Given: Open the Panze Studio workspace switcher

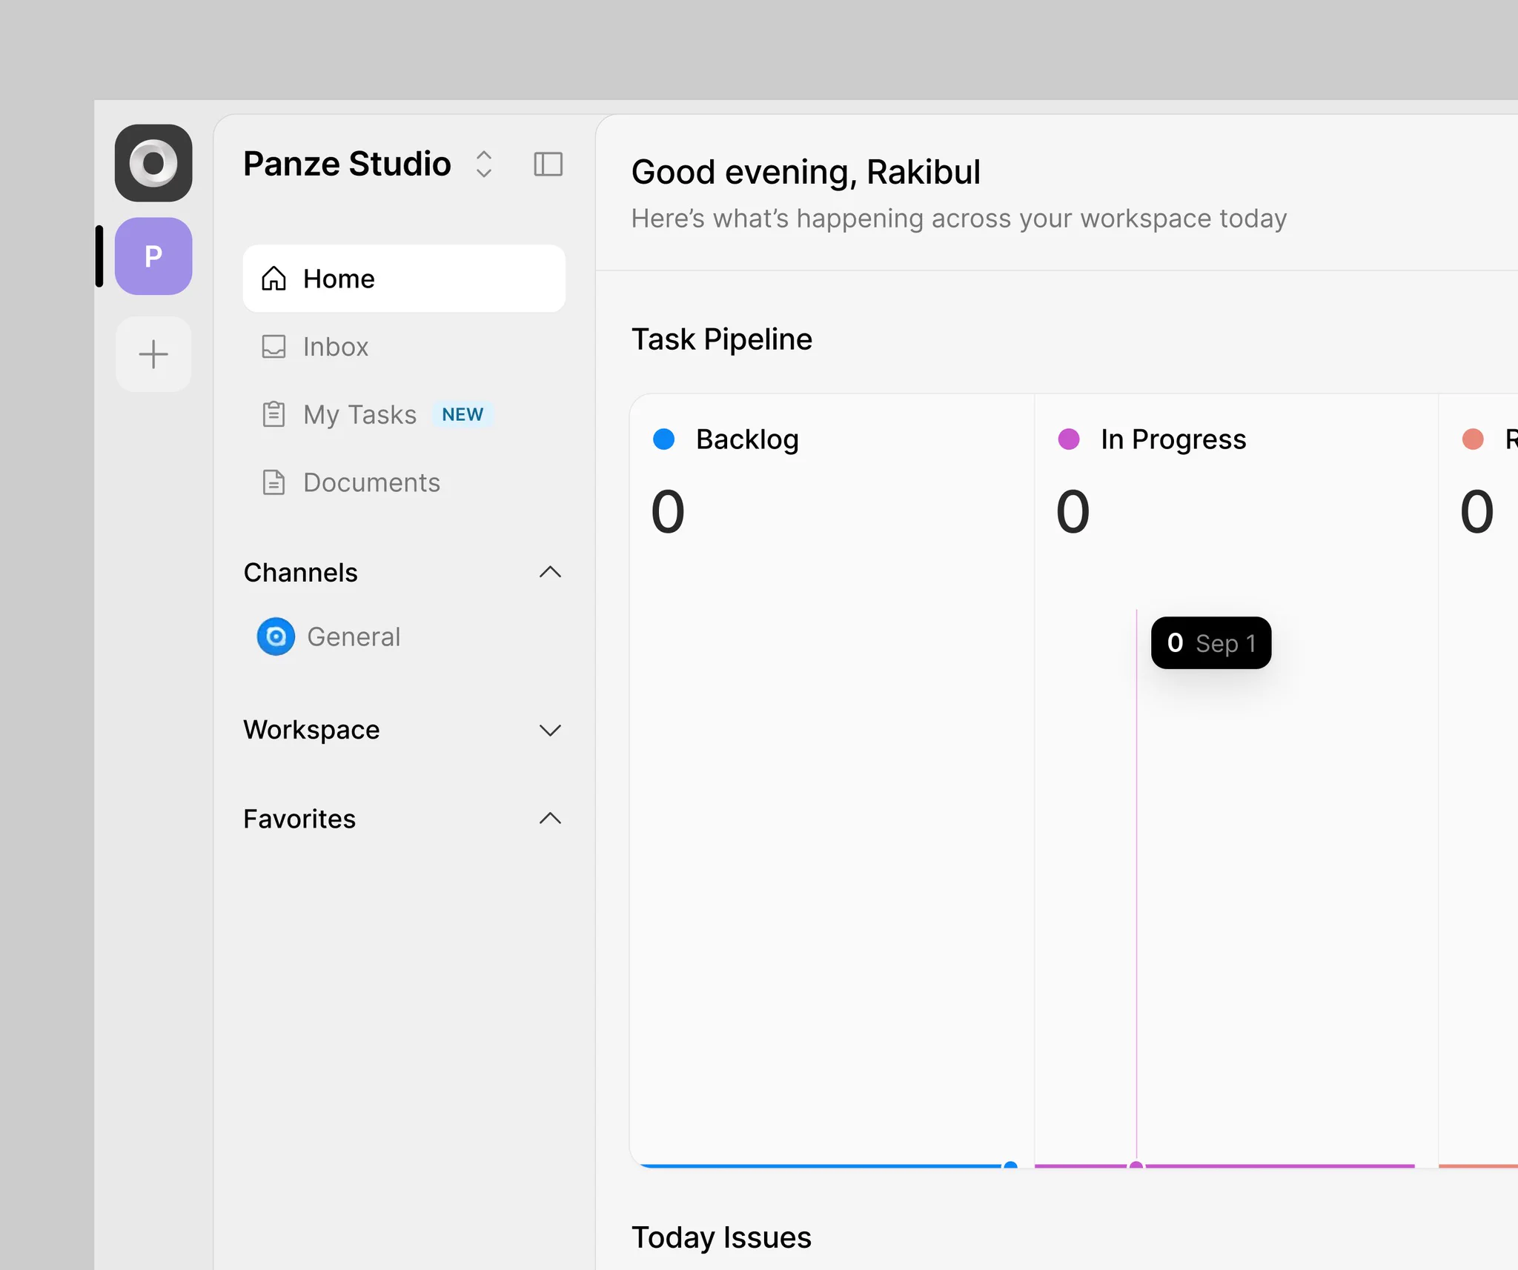Looking at the screenshot, I should 484,164.
